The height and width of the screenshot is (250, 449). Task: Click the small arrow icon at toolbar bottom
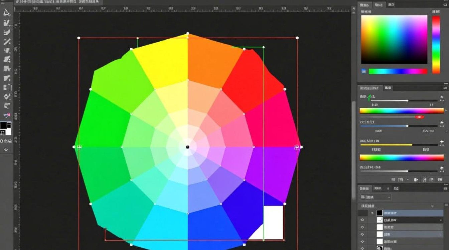(6, 150)
